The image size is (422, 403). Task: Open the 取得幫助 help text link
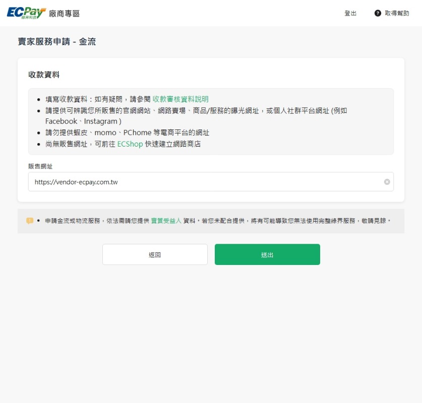[397, 14]
